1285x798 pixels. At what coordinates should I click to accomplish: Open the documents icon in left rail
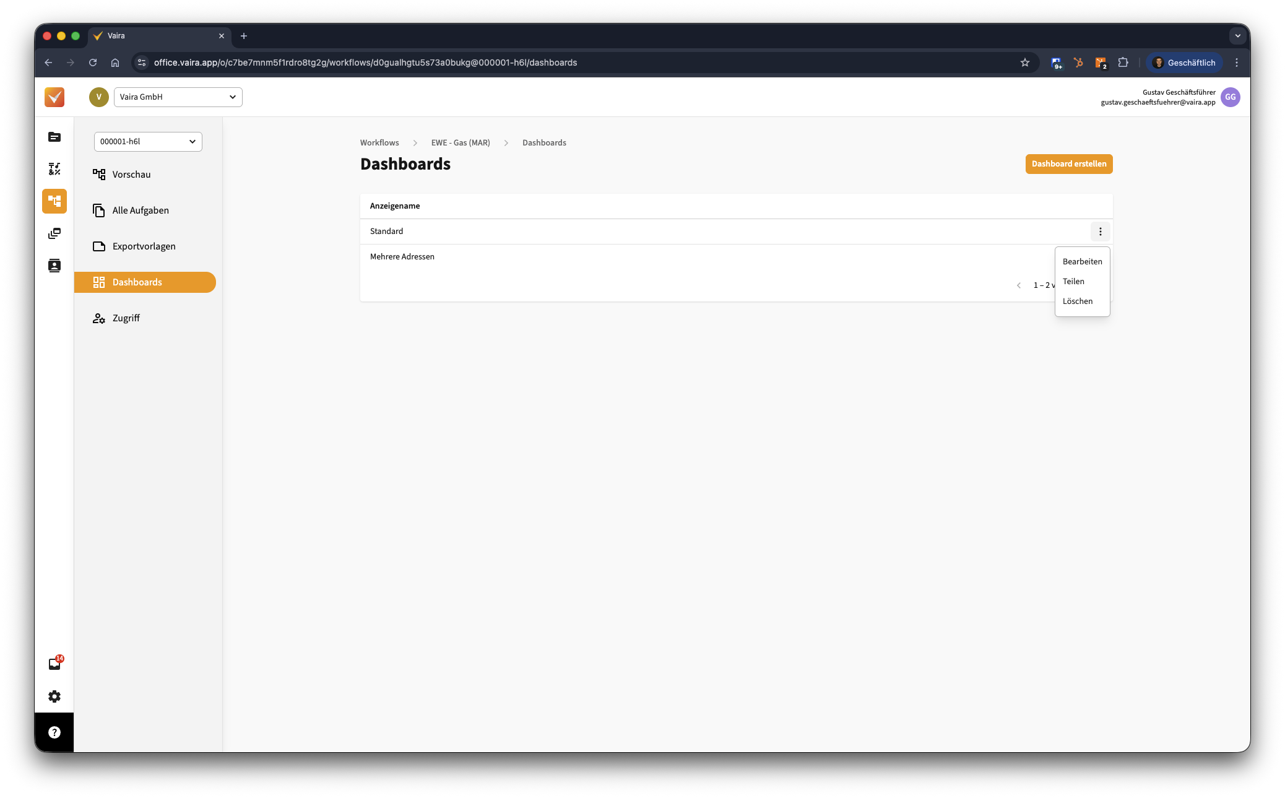coord(54,137)
